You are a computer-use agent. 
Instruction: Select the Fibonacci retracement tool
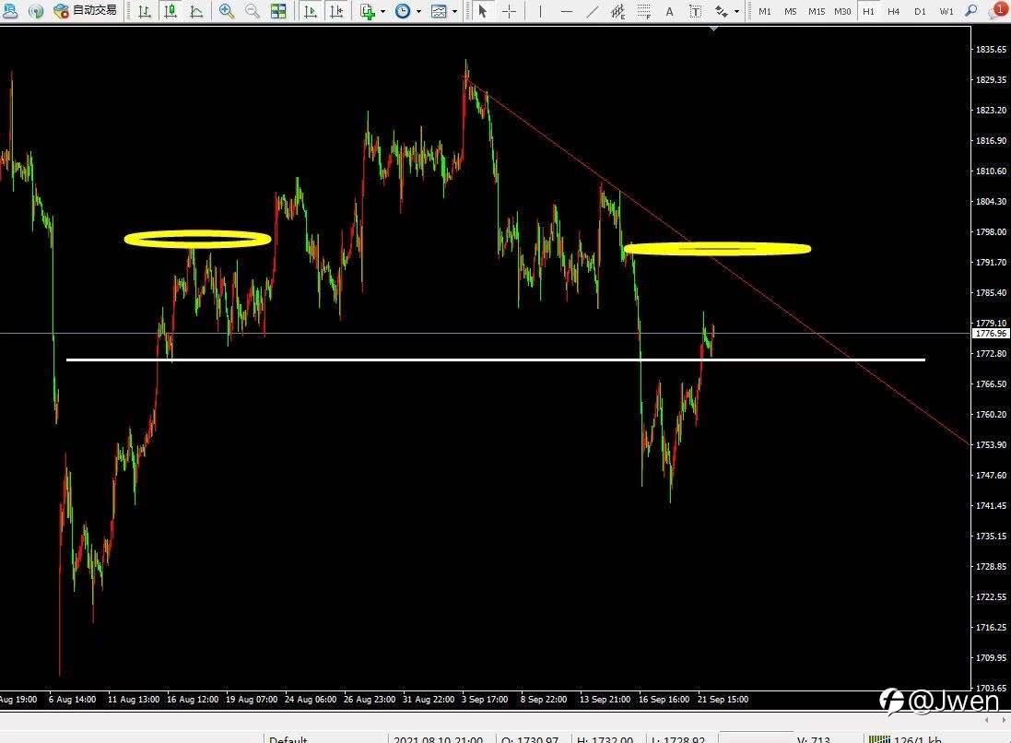643,11
